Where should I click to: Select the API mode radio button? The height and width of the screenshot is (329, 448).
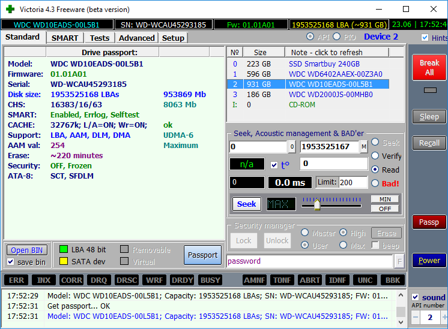point(310,37)
